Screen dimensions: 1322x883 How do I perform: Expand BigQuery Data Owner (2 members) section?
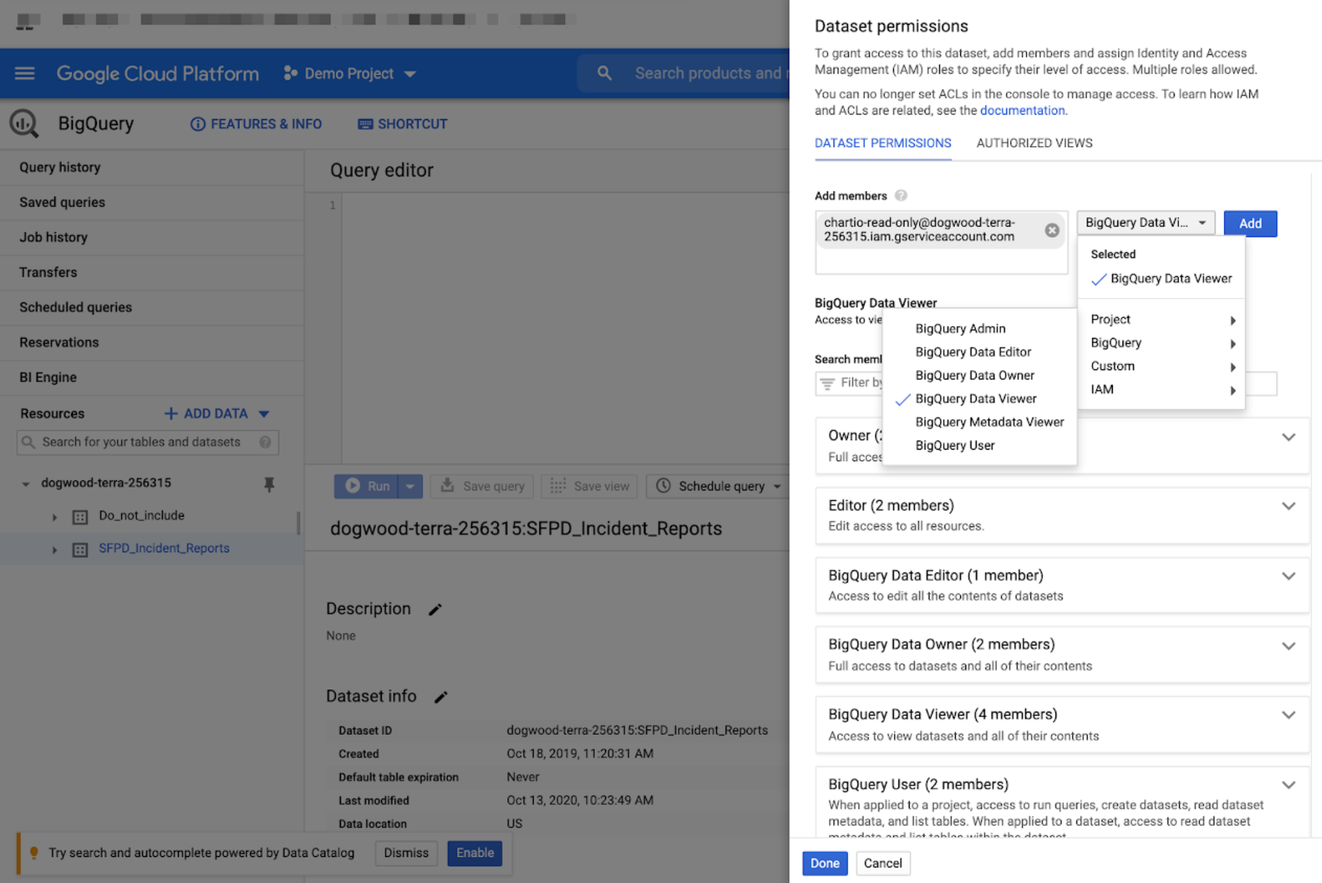tap(1289, 646)
